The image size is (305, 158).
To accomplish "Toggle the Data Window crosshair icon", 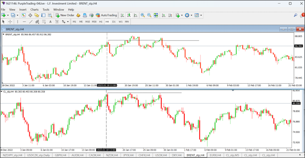I will tap(30, 15).
